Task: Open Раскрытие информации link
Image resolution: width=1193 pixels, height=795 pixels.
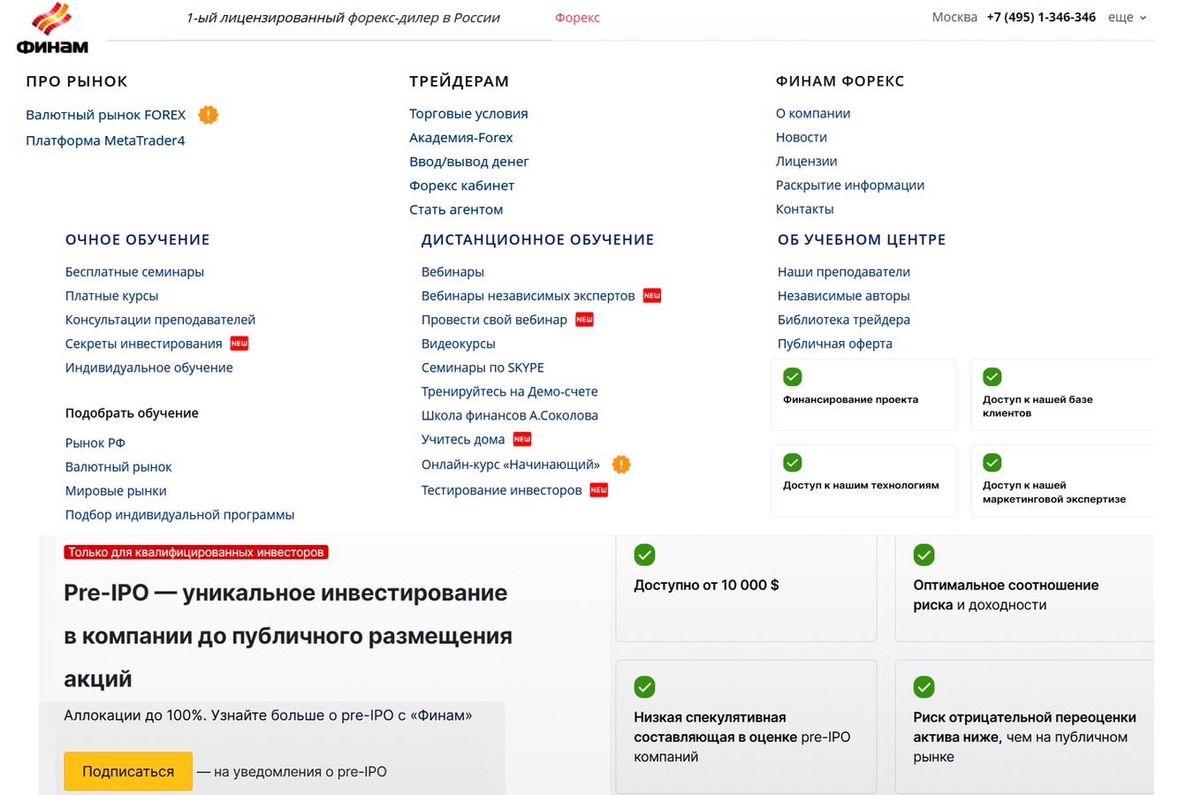Action: pos(850,185)
